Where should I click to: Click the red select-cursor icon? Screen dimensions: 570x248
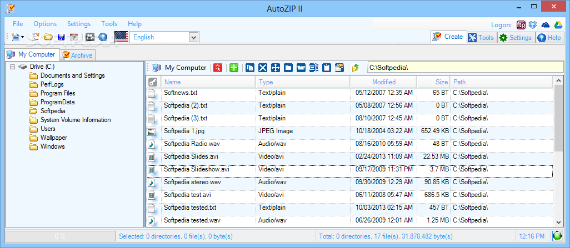pos(218,68)
